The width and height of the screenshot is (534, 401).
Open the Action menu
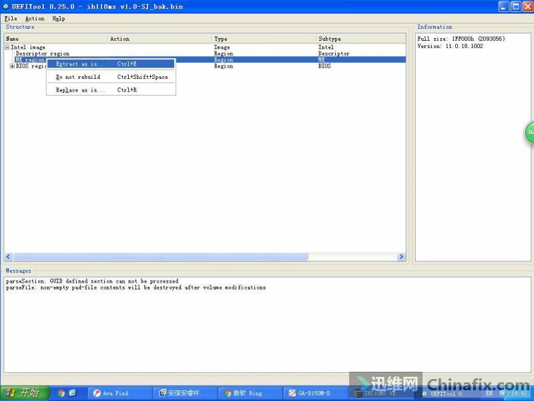(35, 19)
